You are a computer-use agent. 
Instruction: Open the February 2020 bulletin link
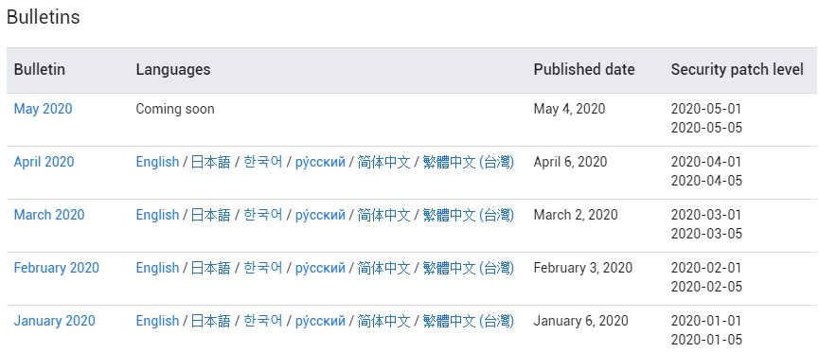click(57, 268)
